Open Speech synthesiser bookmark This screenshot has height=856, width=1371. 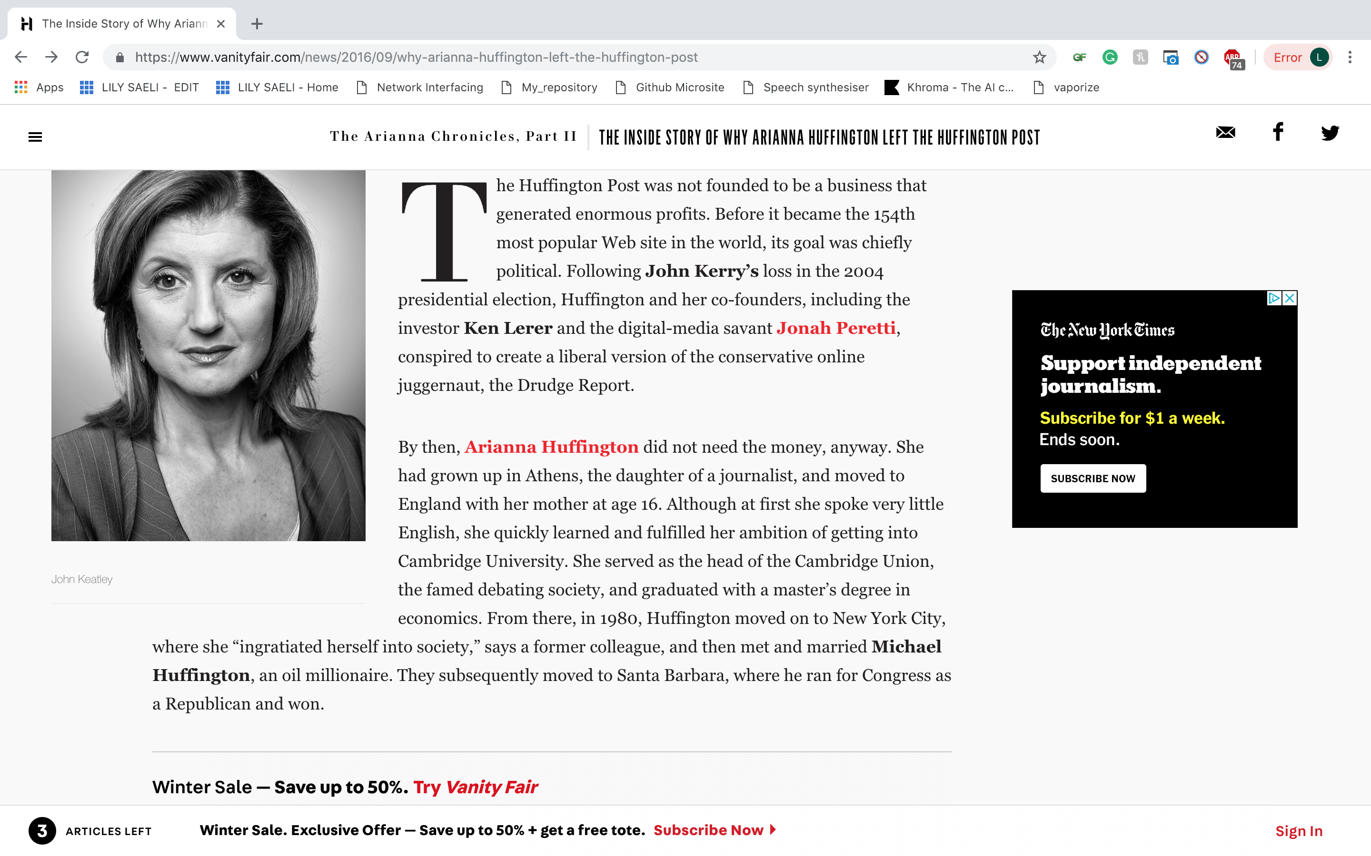[x=806, y=87]
